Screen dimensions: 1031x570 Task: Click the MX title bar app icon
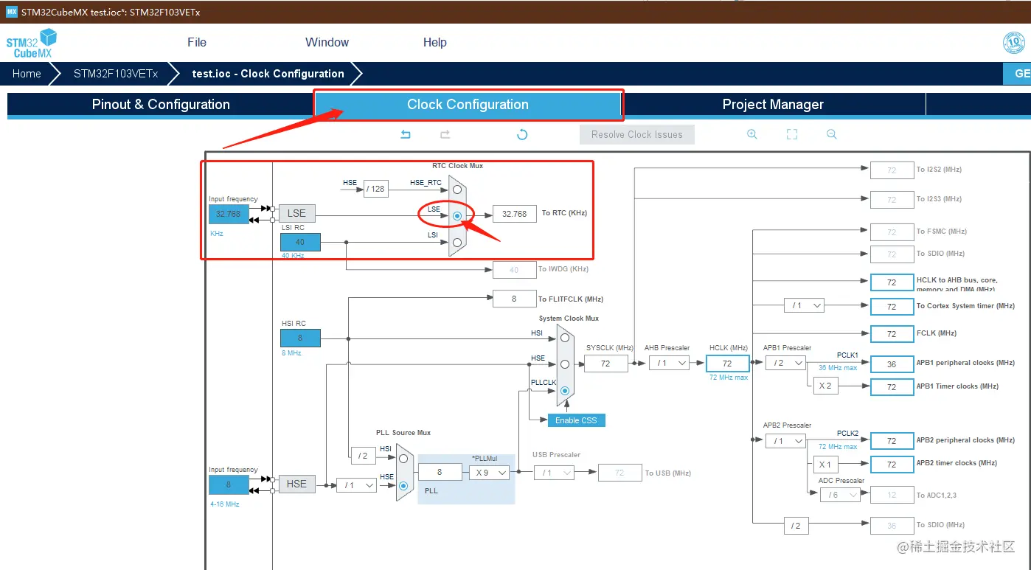[x=12, y=12]
